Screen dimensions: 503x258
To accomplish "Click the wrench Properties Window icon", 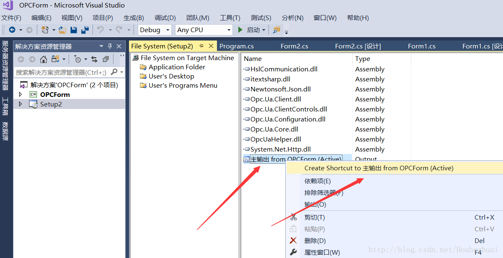I will 294,252.
